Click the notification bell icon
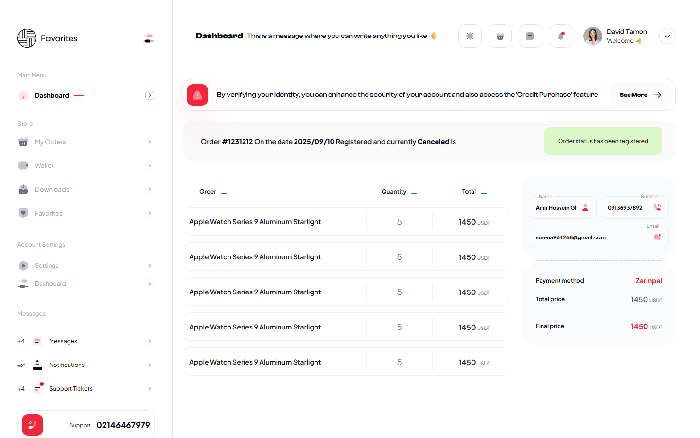 tap(560, 36)
